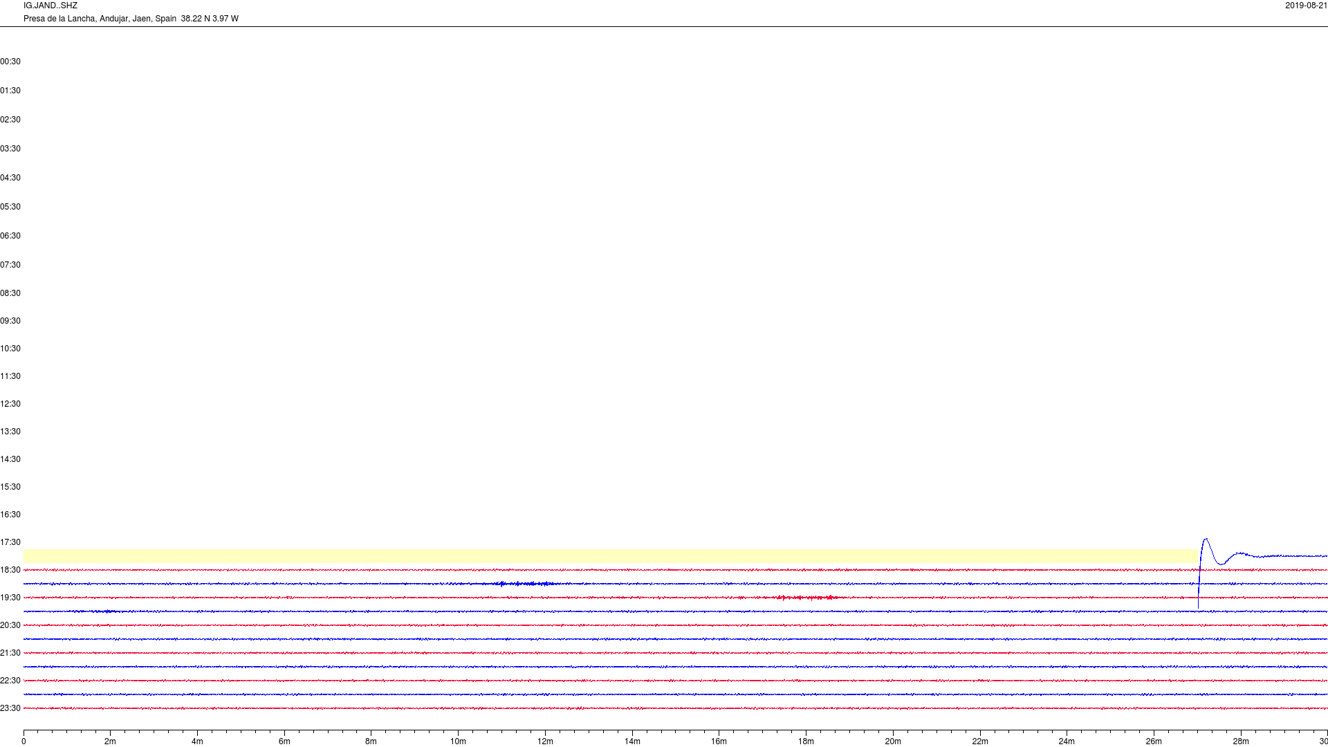Select the 04:30 time row label
The image size is (1328, 747).
(10, 178)
